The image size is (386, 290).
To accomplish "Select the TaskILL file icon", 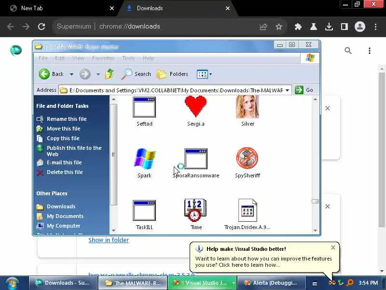I will point(144,210).
